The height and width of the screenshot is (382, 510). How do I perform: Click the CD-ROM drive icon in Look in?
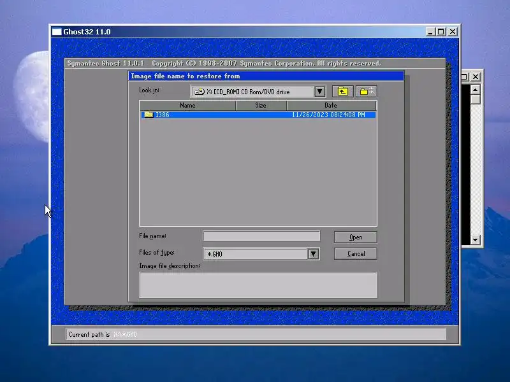(x=200, y=92)
